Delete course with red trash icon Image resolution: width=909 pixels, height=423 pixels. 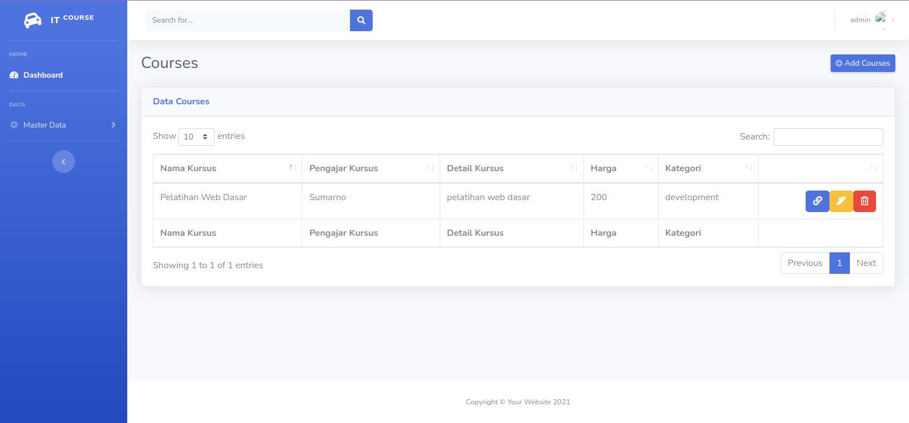tap(864, 201)
